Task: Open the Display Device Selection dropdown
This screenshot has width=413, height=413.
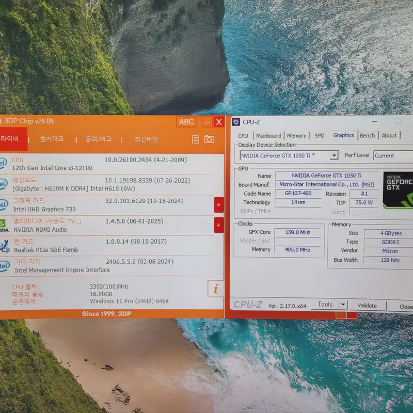Action: click(x=289, y=155)
